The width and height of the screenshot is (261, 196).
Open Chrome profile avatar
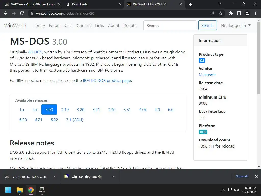(247, 13)
